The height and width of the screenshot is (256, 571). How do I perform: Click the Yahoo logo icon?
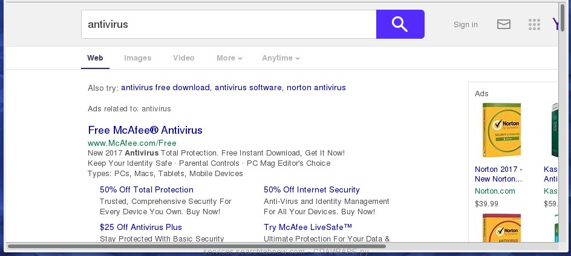tap(556, 24)
